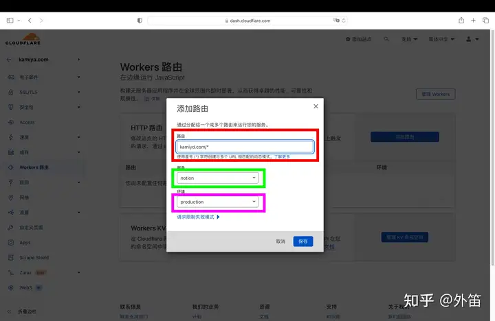
Task: Click Safari's forward arrow
Action: (41, 21)
